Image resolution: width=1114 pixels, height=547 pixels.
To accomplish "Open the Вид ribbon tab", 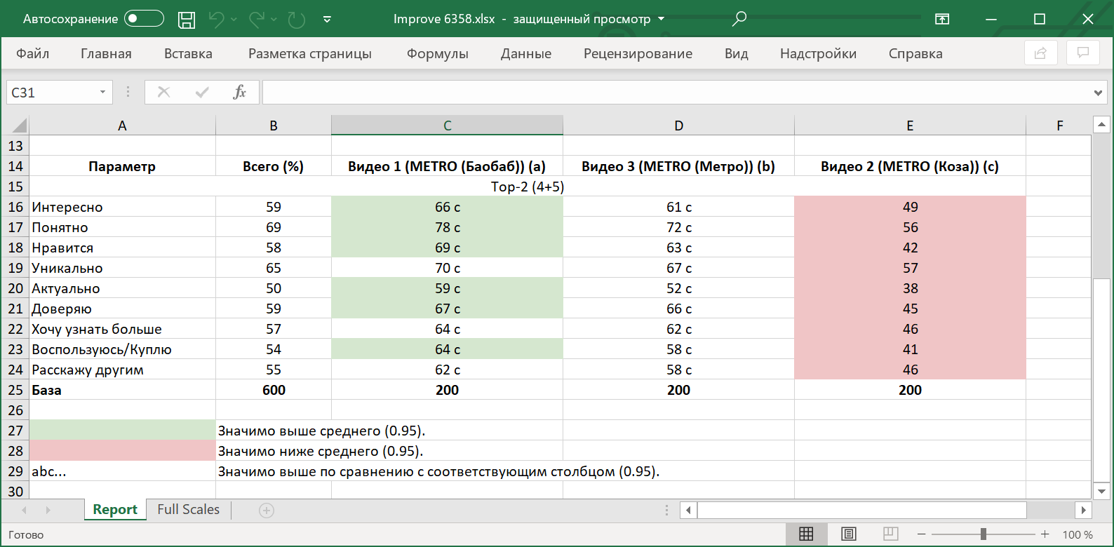I will click(737, 53).
